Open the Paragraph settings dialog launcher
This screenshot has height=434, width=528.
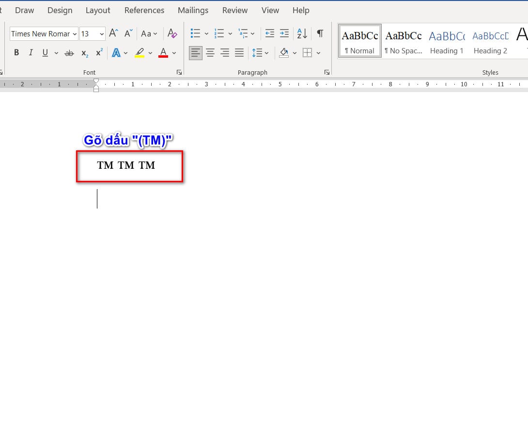pos(326,72)
